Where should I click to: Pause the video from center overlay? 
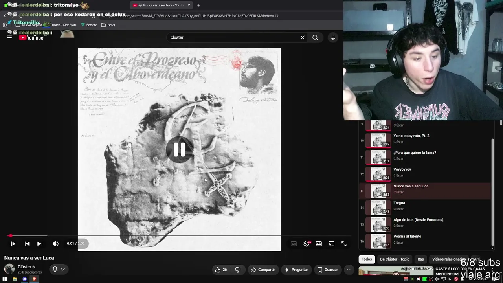[179, 149]
